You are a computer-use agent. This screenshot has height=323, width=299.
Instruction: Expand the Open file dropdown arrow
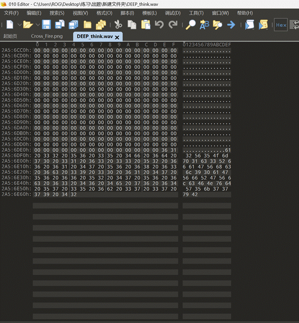click(x=38, y=25)
